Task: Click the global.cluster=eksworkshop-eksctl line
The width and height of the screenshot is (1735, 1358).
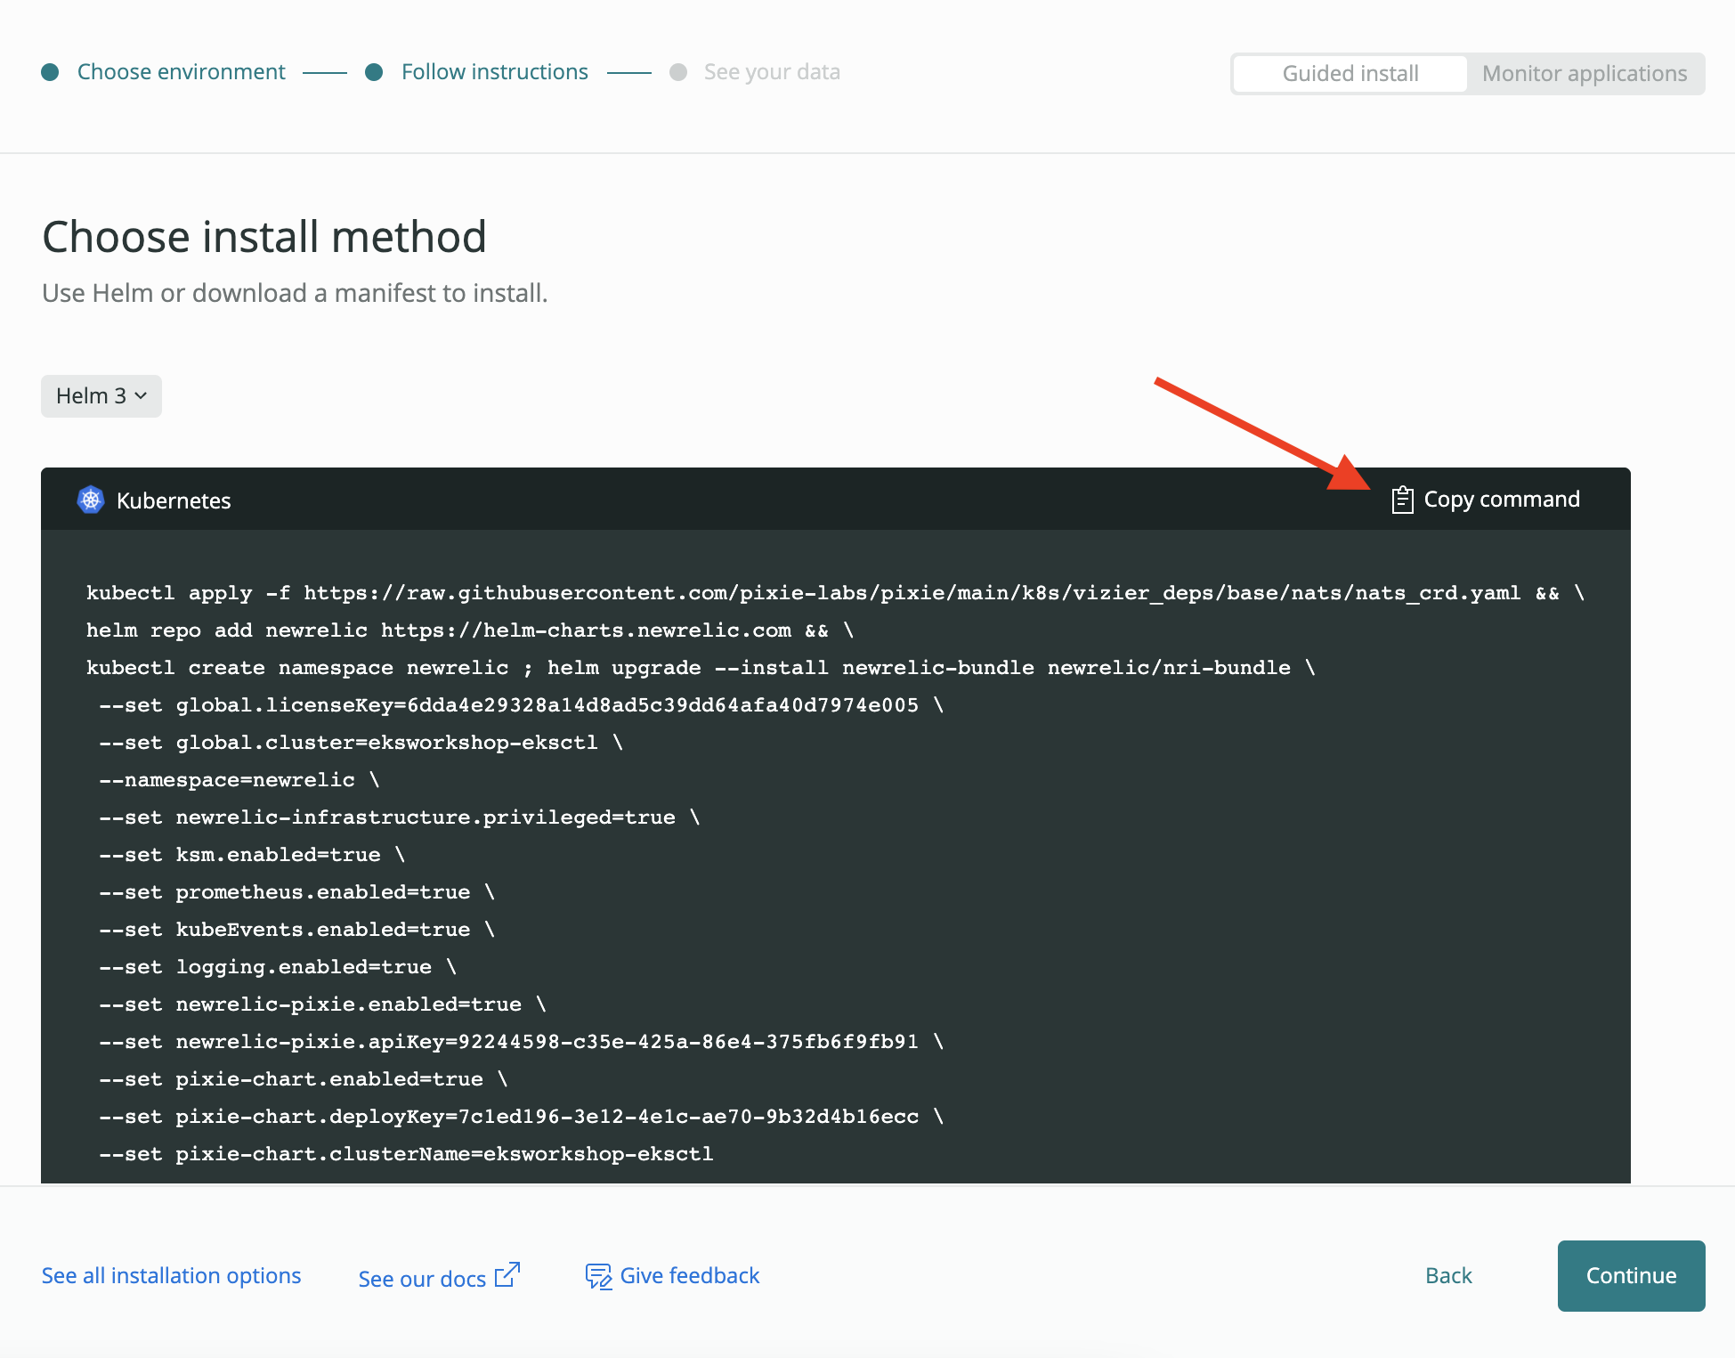Action: tap(361, 743)
